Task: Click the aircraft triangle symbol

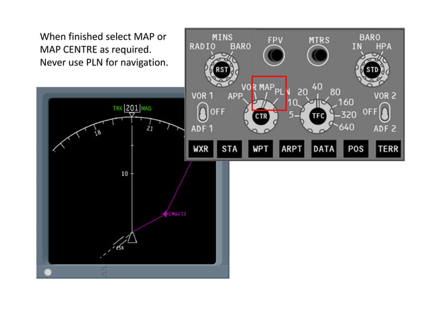Action: 132,237
